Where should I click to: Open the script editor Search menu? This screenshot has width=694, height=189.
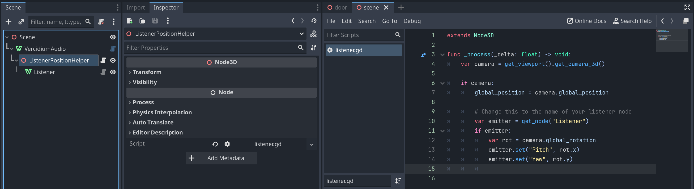point(367,21)
